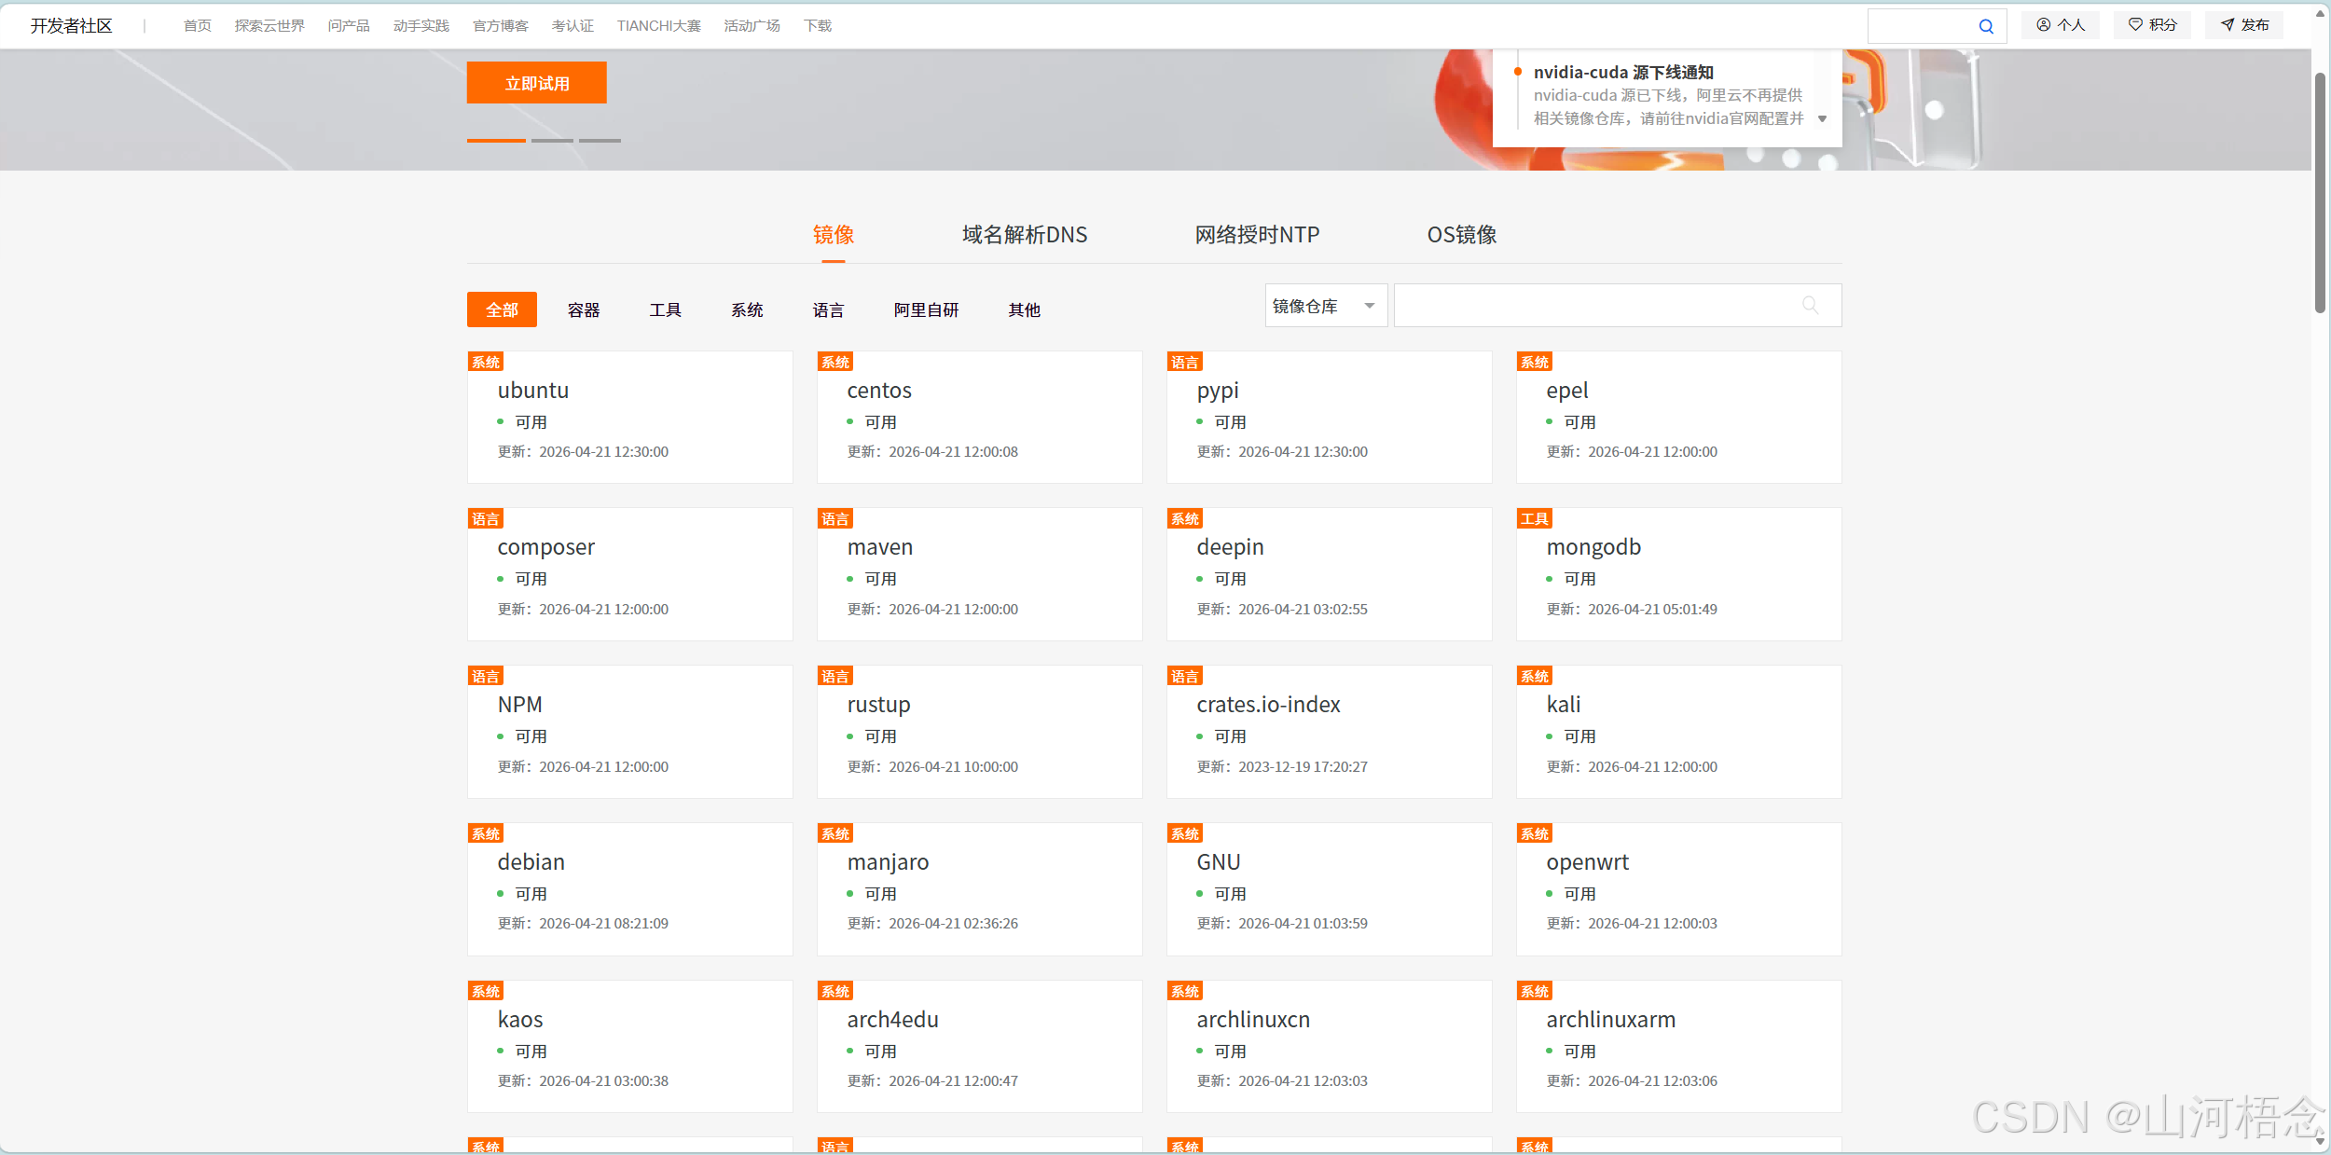Open the openwrt mirror card
Screen dimensions: 2331x1155
pyautogui.click(x=1679, y=889)
